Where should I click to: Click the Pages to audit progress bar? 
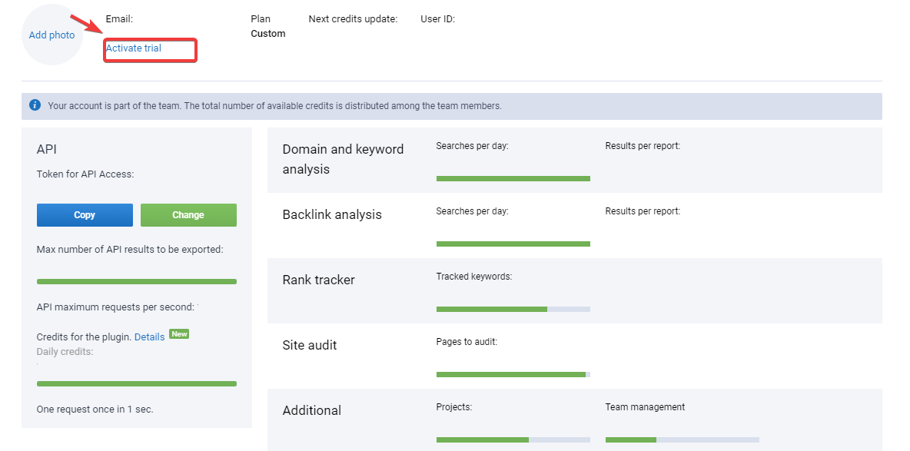coord(513,374)
